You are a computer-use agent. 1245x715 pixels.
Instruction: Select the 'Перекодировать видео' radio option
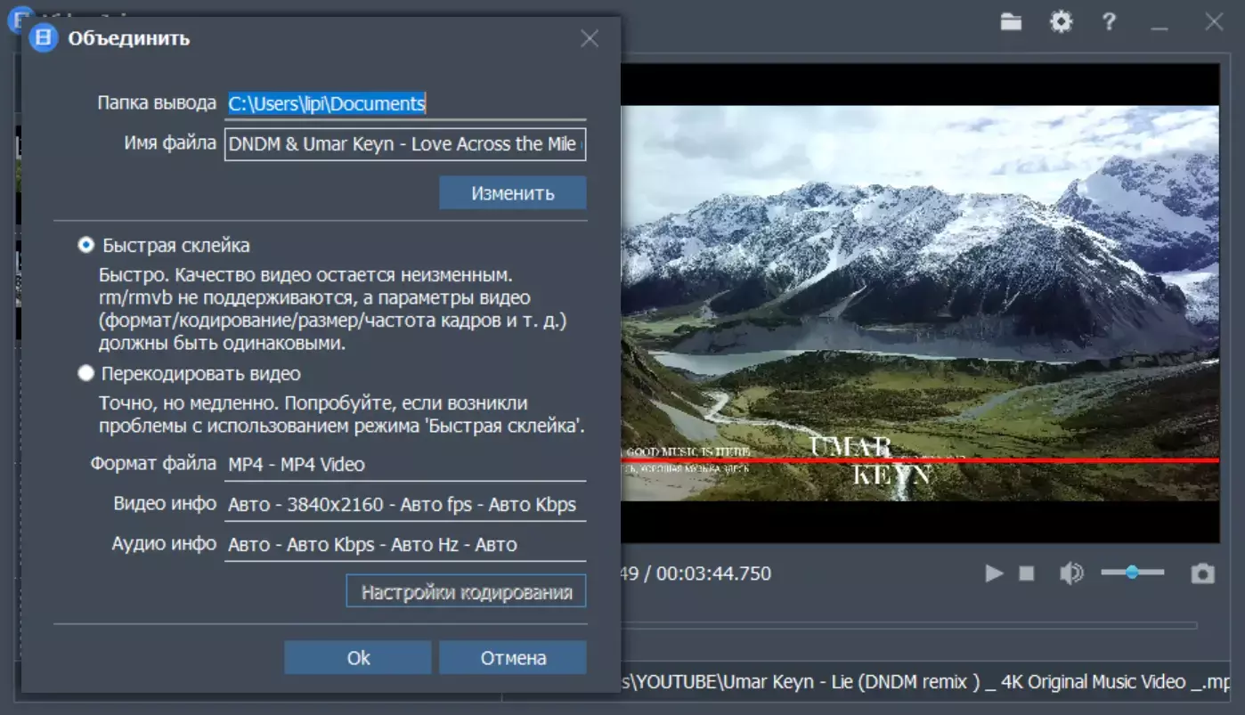86,373
